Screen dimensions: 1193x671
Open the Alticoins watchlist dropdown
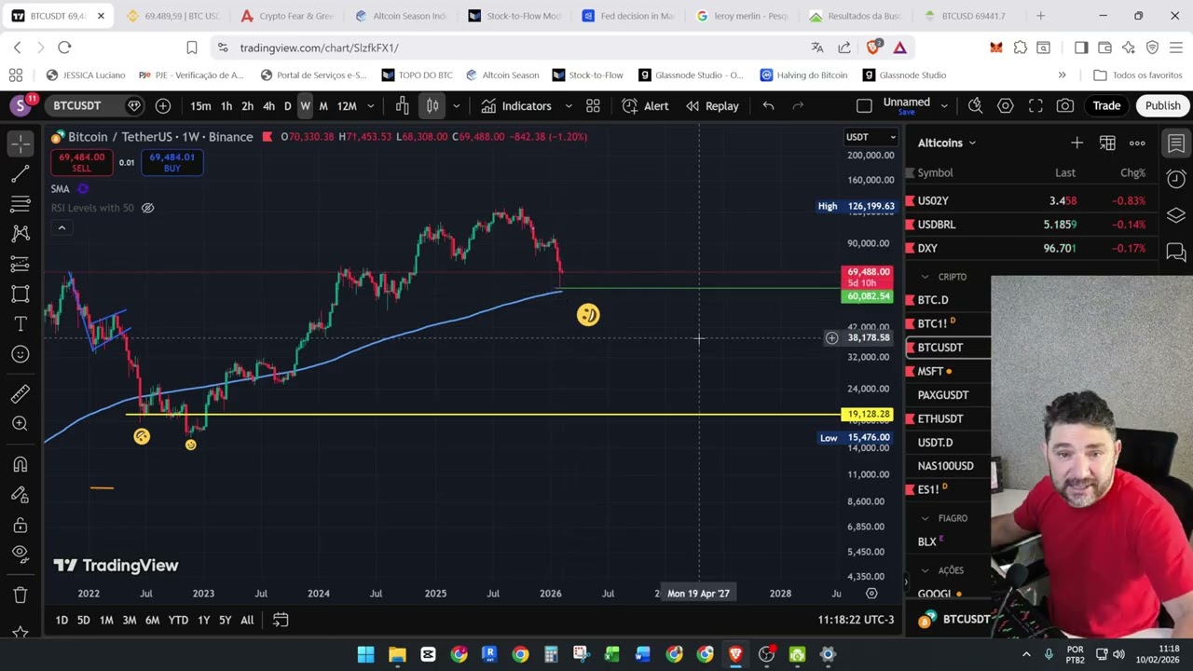(x=947, y=143)
